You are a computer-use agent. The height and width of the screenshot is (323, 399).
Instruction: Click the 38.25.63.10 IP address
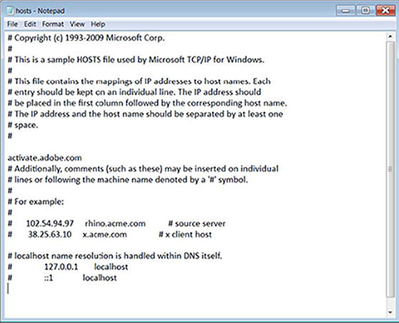click(50, 235)
